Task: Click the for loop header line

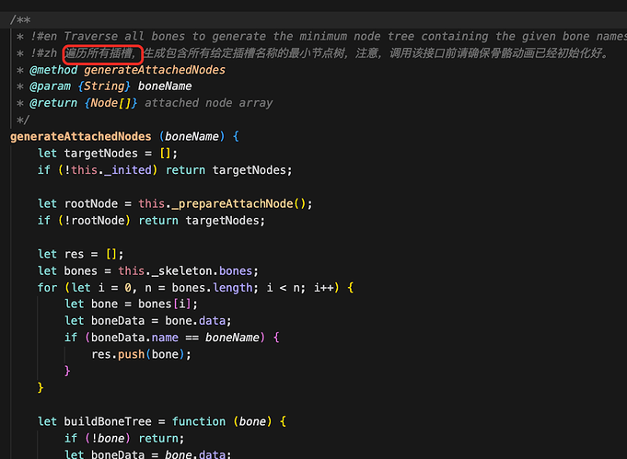Action: (195, 288)
